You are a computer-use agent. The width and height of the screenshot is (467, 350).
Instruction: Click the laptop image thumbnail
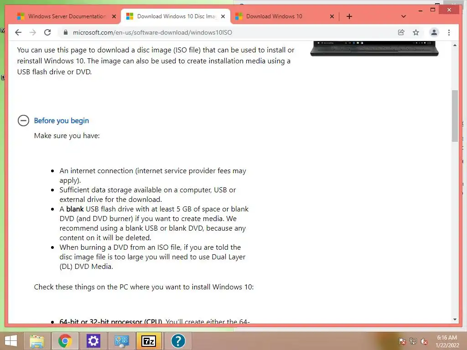(374, 49)
